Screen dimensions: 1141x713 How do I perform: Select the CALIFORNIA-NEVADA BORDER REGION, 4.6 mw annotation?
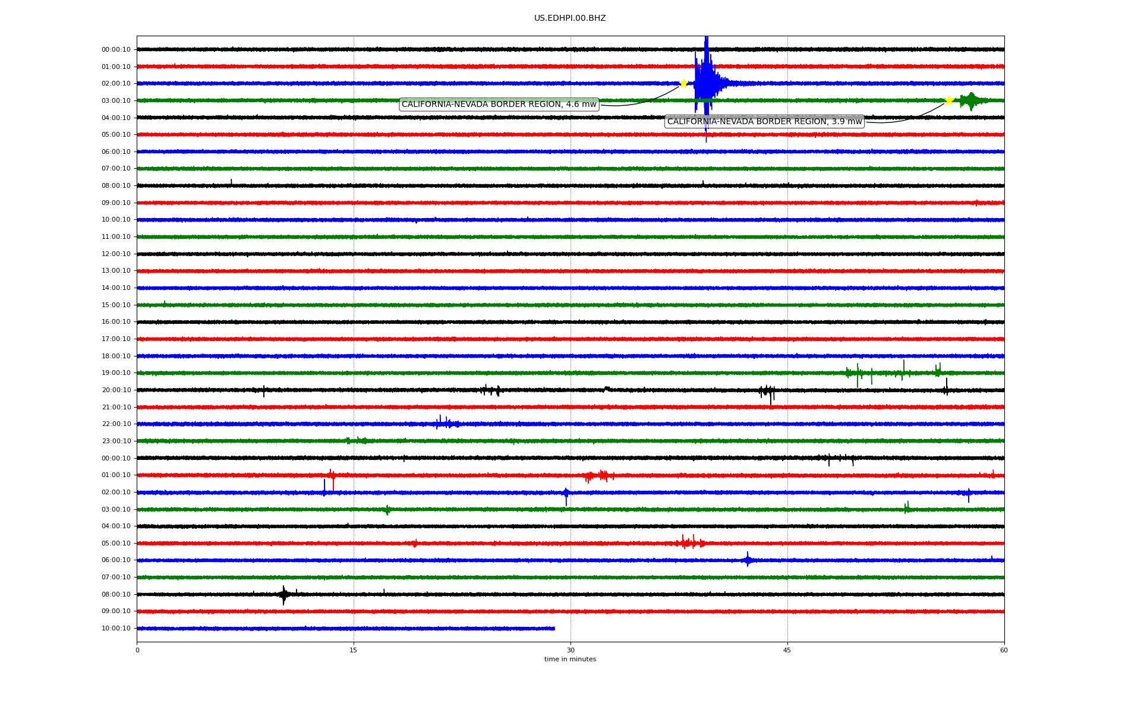pos(499,105)
